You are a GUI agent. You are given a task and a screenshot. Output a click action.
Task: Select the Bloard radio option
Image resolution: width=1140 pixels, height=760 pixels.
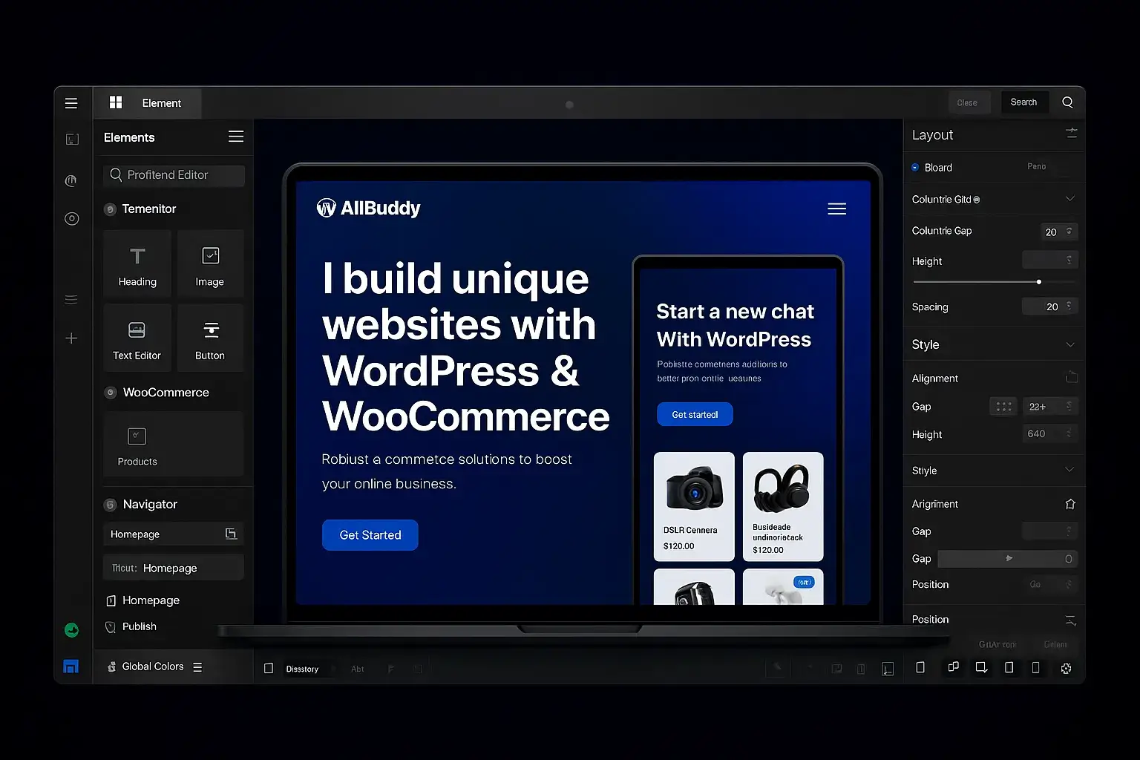tap(915, 168)
